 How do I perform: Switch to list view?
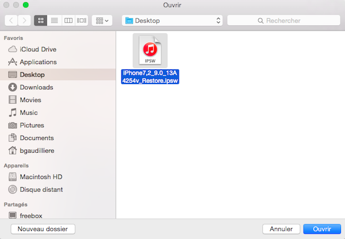point(55,21)
